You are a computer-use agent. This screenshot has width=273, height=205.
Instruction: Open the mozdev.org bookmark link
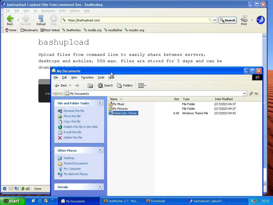134,30
